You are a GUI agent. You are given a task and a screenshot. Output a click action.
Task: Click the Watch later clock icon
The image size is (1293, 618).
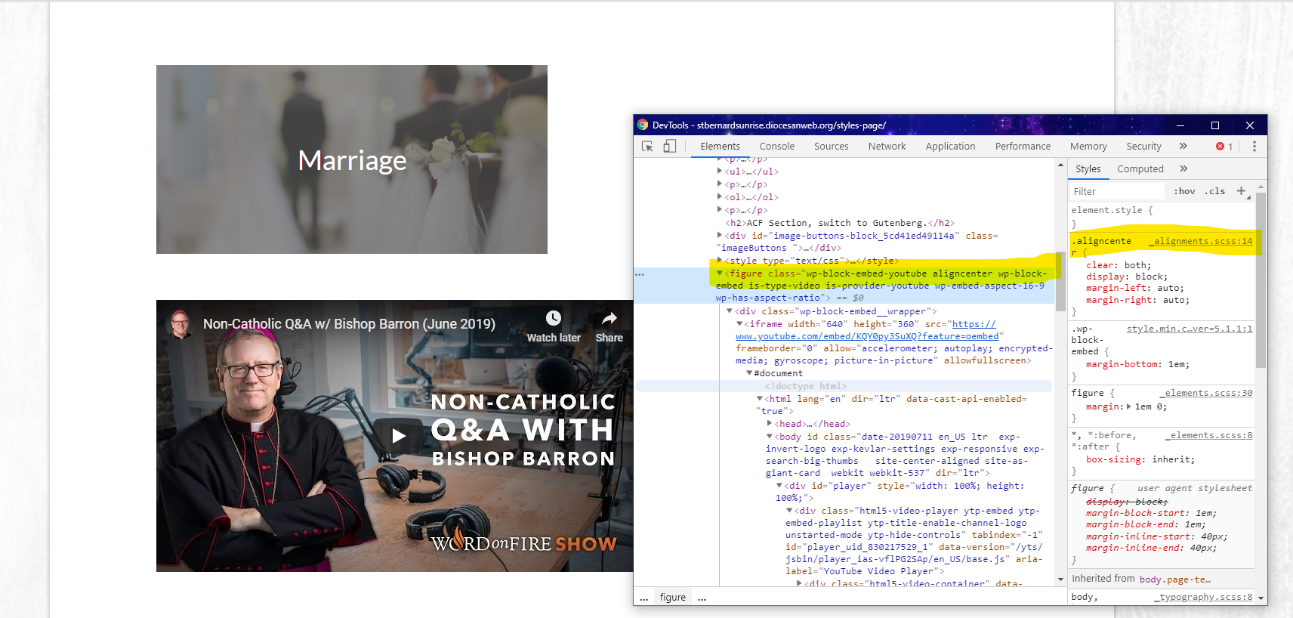tap(554, 318)
